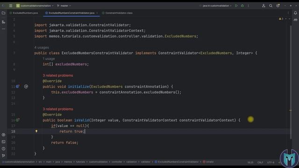Start debugging with the green bug icon

point(242,6)
